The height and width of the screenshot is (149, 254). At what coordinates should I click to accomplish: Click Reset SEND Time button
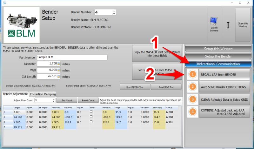point(166,87)
